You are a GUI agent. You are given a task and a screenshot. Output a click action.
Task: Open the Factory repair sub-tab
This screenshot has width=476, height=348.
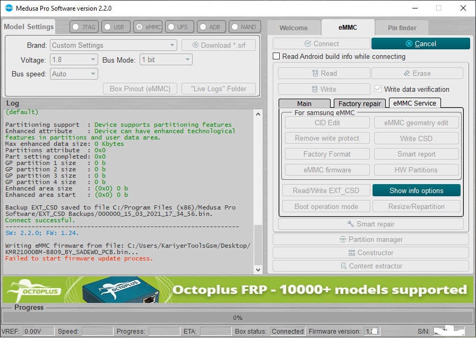pyautogui.click(x=359, y=103)
